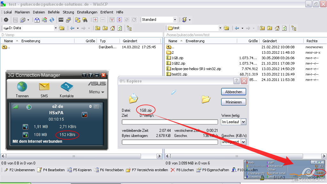
Task: Open the Markieren menu
Action: pyautogui.click(x=22, y=12)
